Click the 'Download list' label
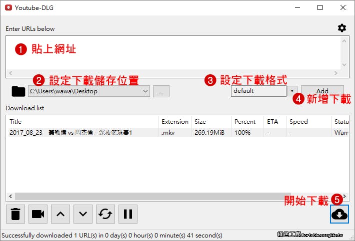Image resolution: width=355 pixels, height=241 pixels. [x=24, y=108]
